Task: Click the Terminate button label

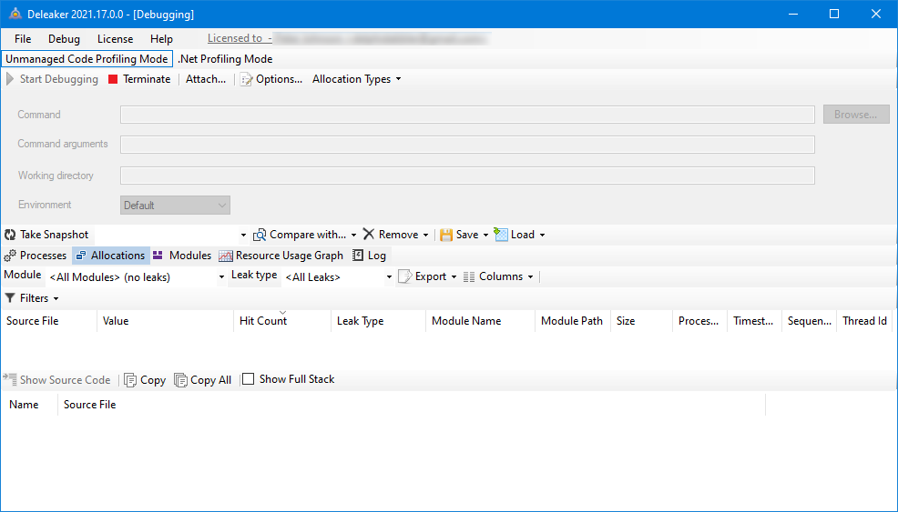Action: pos(147,79)
